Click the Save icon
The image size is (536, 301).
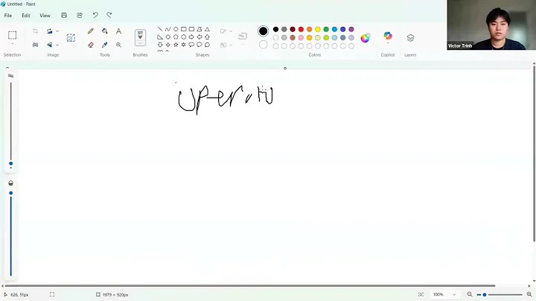pyautogui.click(x=64, y=15)
